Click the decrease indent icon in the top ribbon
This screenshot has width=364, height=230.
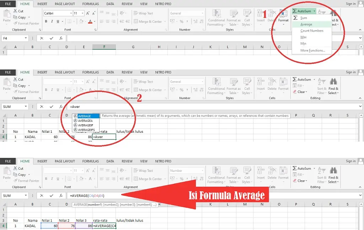[x=122, y=21]
